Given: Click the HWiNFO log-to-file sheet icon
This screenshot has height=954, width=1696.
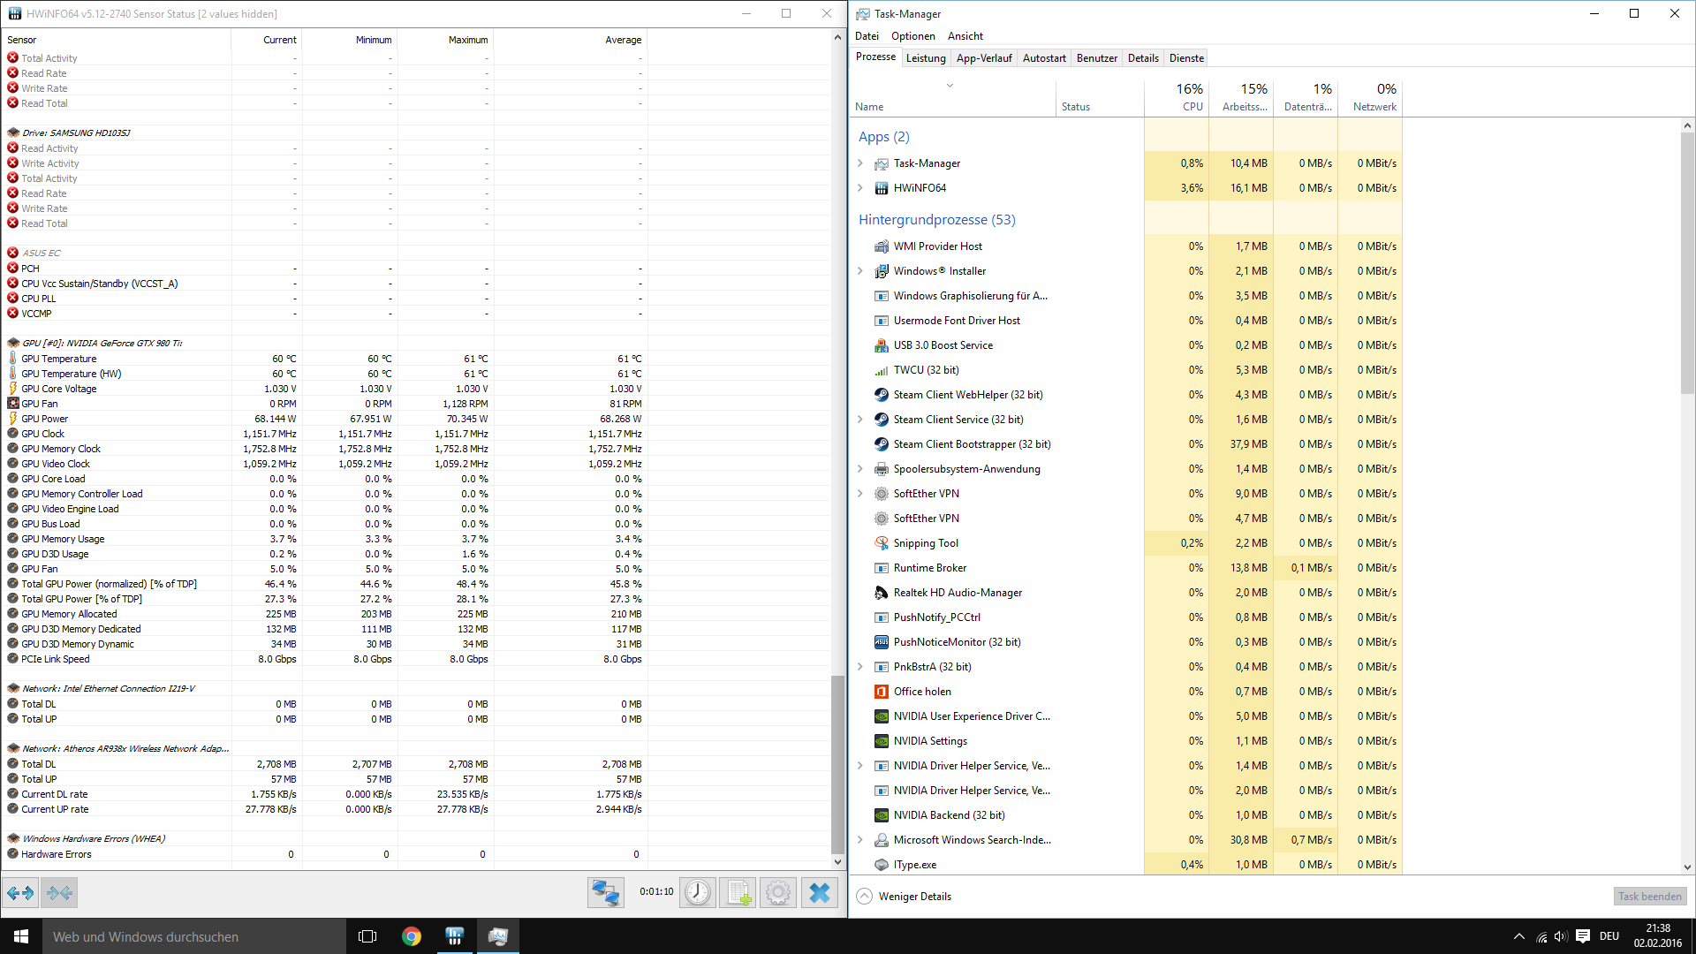Looking at the screenshot, I should tap(738, 893).
